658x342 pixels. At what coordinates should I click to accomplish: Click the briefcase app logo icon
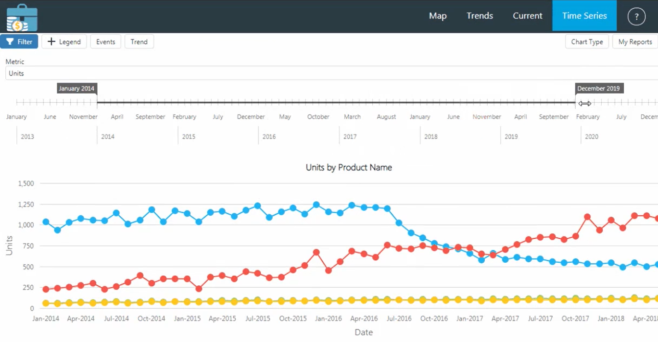[22, 17]
